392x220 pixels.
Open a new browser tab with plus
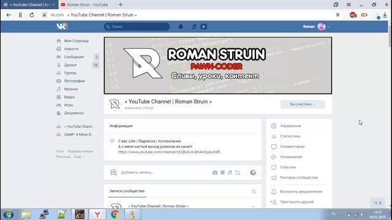coord(121,4)
